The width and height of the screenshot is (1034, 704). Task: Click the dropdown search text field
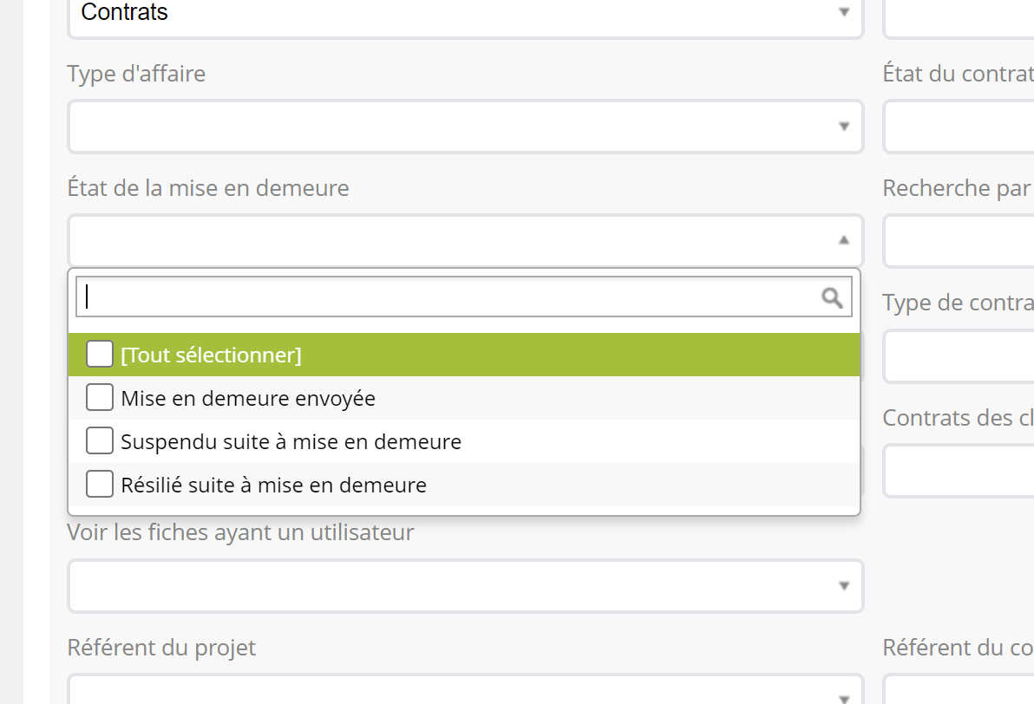[x=447, y=298]
